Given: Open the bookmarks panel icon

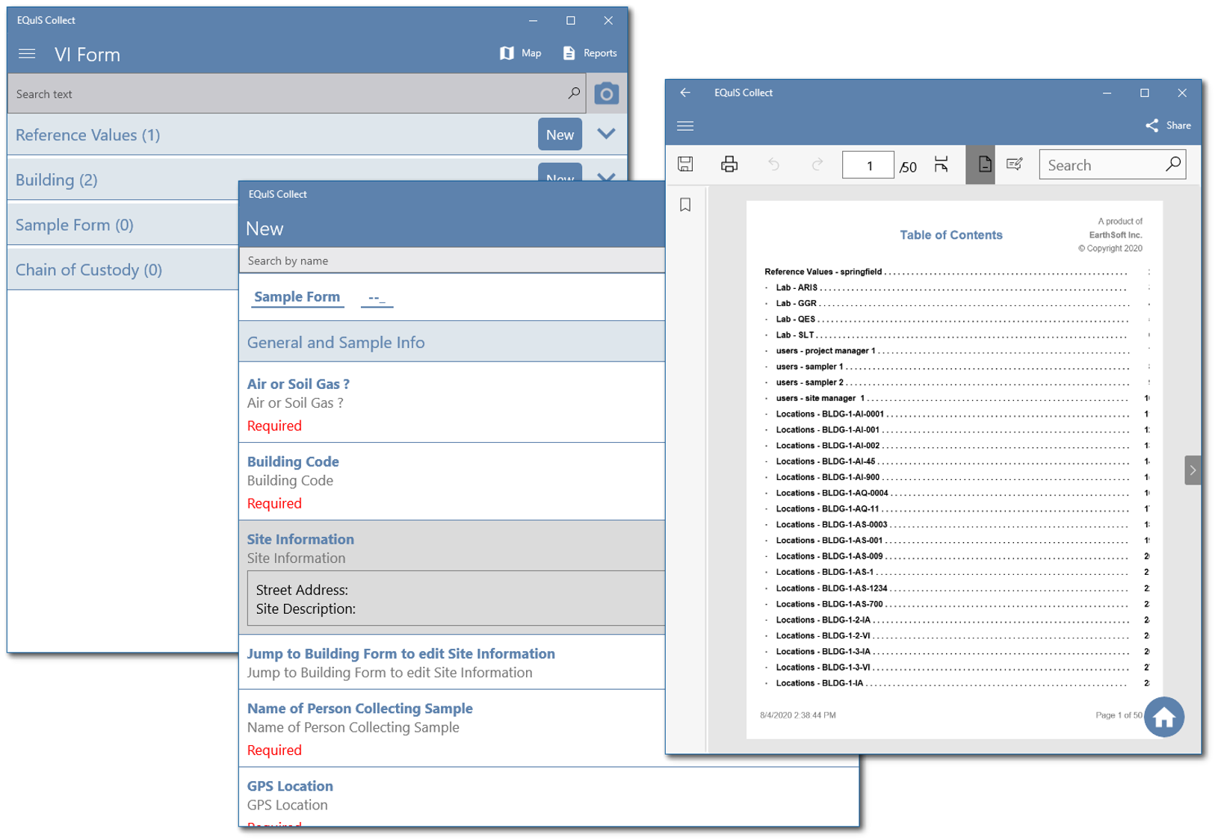Looking at the screenshot, I should coord(685,205).
